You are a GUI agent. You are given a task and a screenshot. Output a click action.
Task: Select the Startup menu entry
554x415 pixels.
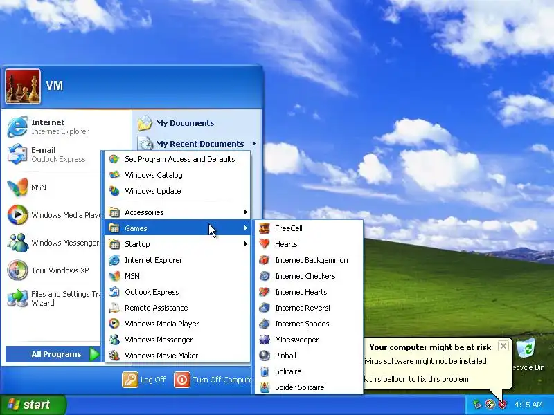[x=178, y=244]
